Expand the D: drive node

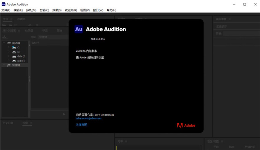9,52
